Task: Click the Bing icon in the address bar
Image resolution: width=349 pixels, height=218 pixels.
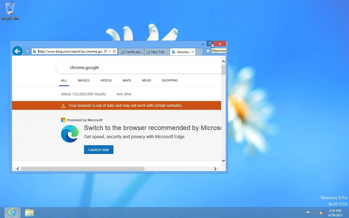Action: pyautogui.click(x=35, y=51)
